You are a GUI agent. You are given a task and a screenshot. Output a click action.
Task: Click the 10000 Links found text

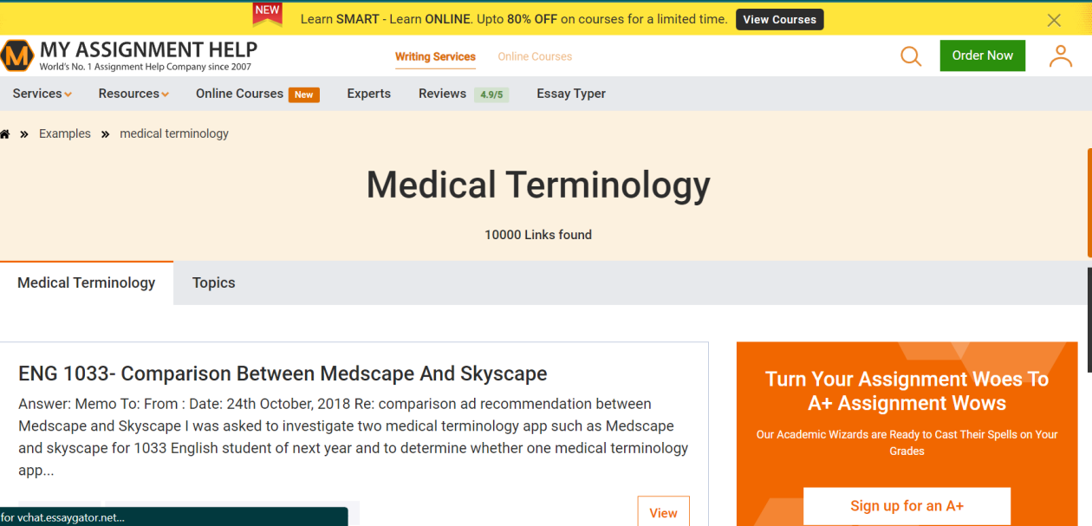538,235
